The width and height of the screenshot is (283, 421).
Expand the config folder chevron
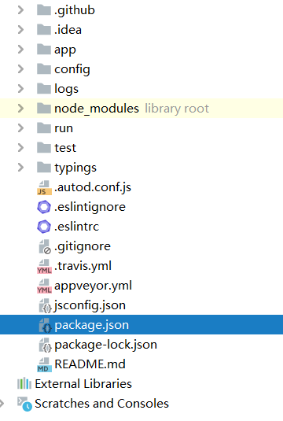pyautogui.click(x=20, y=69)
